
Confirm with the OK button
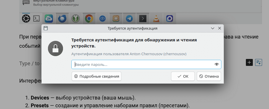coord(183,76)
